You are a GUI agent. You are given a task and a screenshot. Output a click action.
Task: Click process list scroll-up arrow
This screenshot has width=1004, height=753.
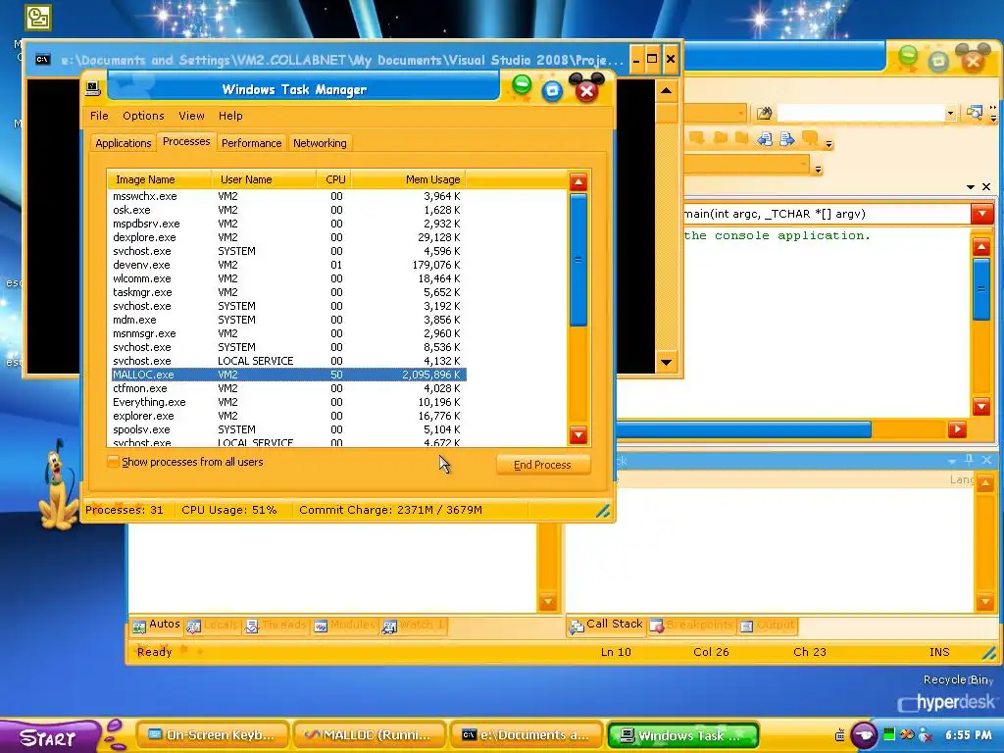(578, 181)
